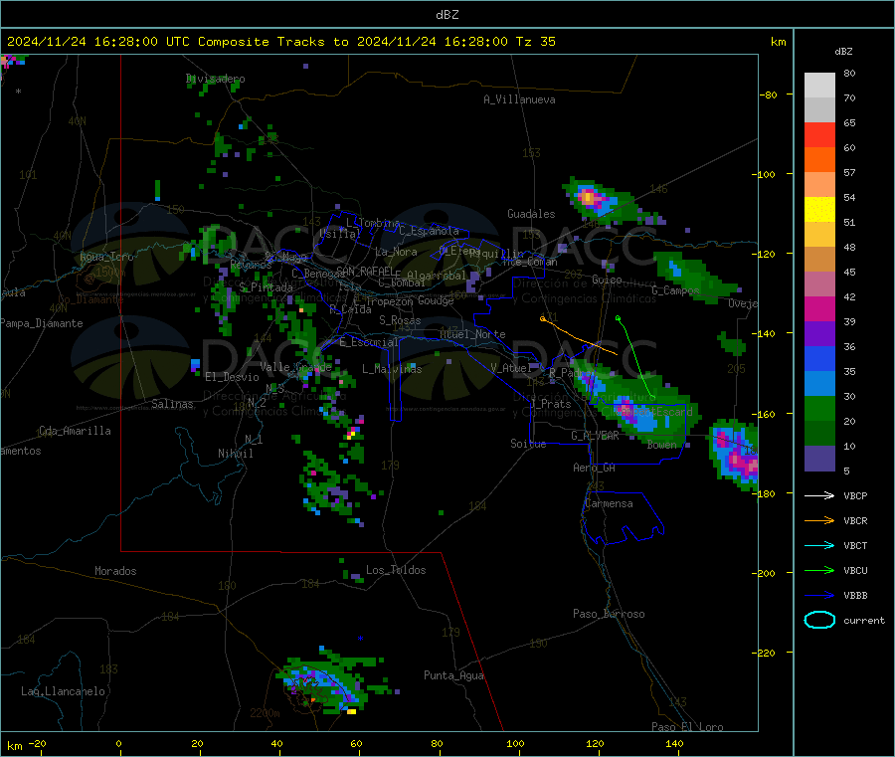Viewport: 895px width, 757px height.
Task: Click the 'Atuel_Norte' map label
Action: (472, 334)
